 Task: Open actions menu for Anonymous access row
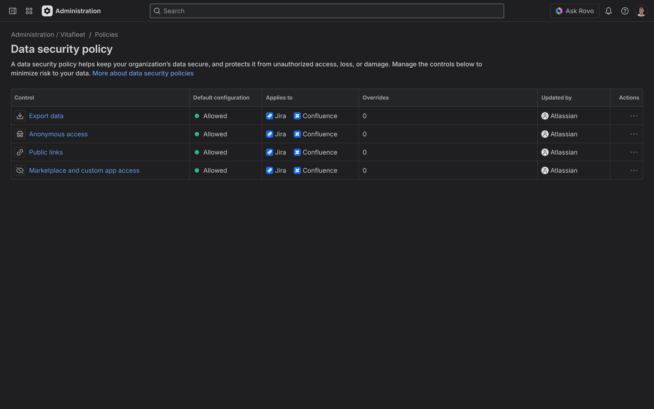pyautogui.click(x=634, y=134)
